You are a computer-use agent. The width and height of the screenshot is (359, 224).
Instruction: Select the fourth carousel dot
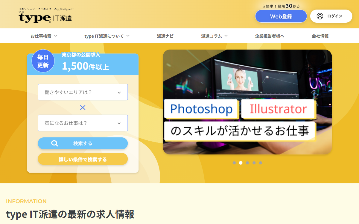pyautogui.click(x=254, y=163)
